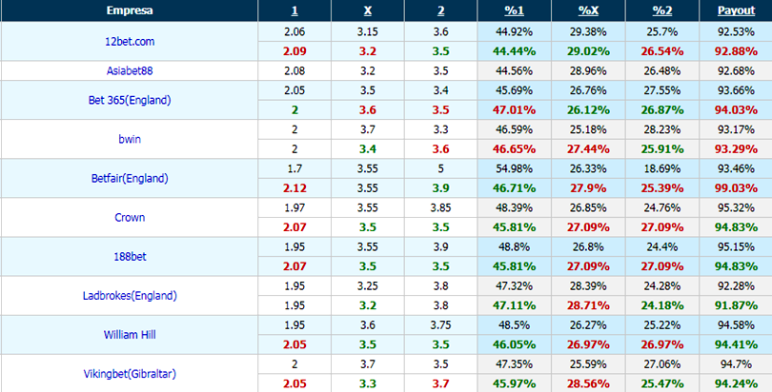This screenshot has height=392, width=772.
Task: Select William Hill %2 value 25.22%
Action: point(662,325)
